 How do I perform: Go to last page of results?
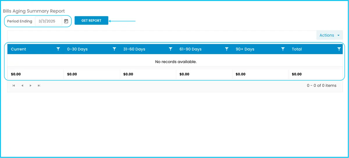click(39, 86)
